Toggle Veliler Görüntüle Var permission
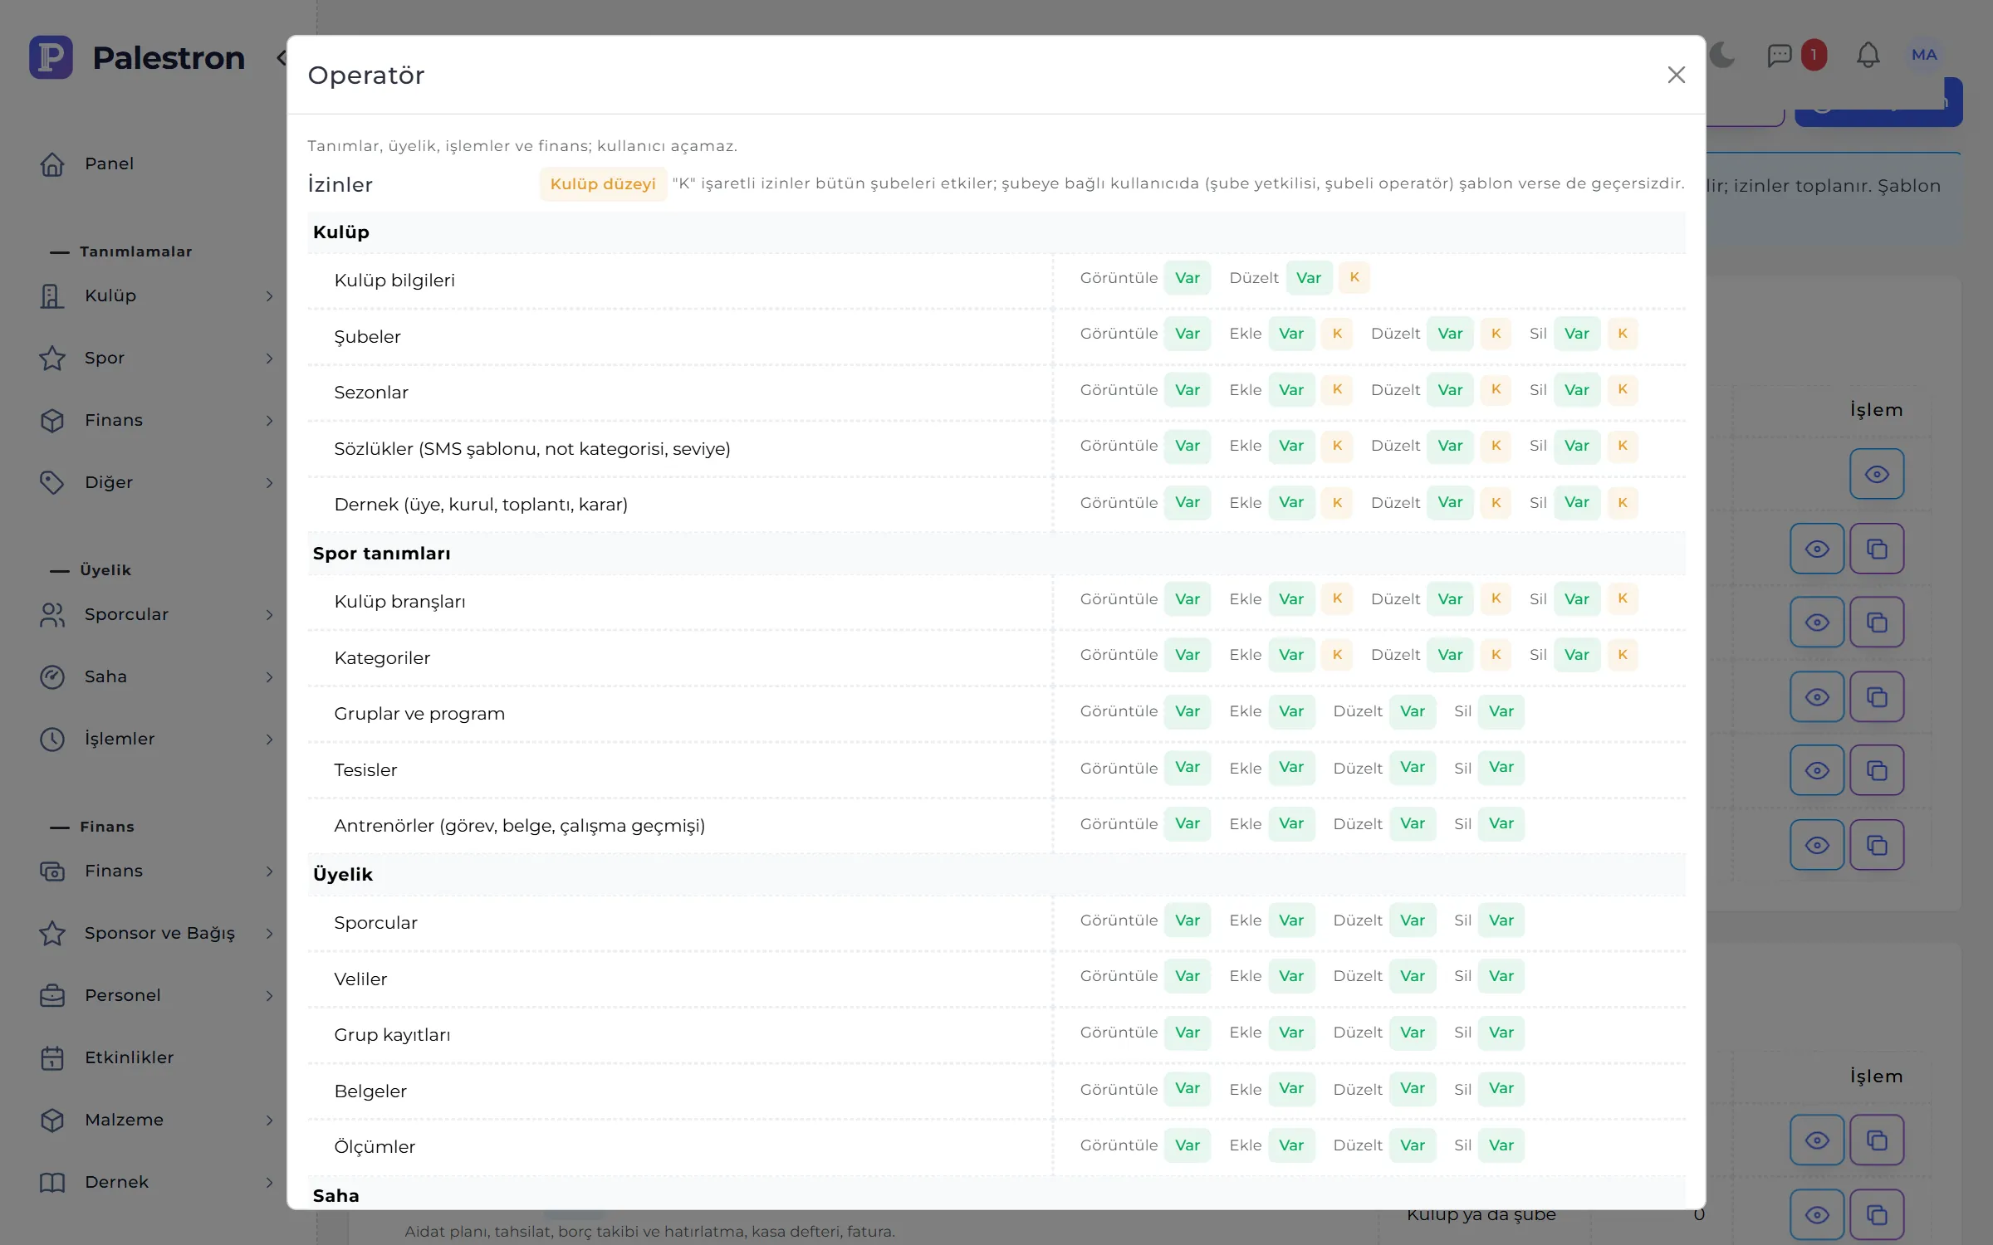1993x1245 pixels. coord(1187,976)
